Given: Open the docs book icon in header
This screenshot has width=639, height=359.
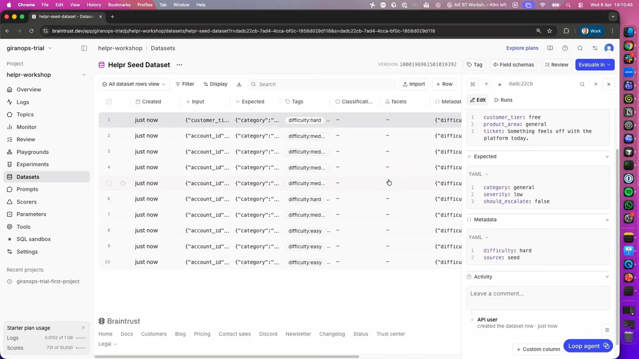Looking at the screenshot, I should click(550, 48).
